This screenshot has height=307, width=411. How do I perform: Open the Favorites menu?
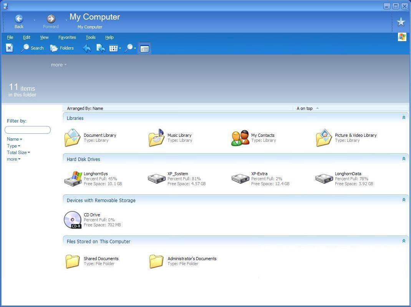point(67,37)
